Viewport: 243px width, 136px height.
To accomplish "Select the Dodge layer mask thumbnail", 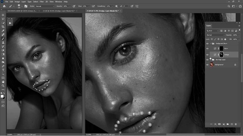I will (221, 54).
